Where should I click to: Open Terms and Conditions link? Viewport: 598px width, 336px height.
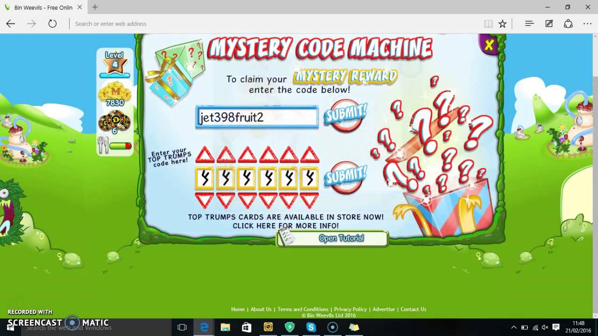pyautogui.click(x=303, y=309)
